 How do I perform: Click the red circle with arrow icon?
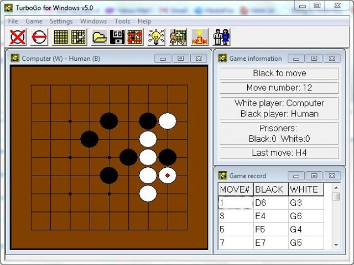(39, 37)
